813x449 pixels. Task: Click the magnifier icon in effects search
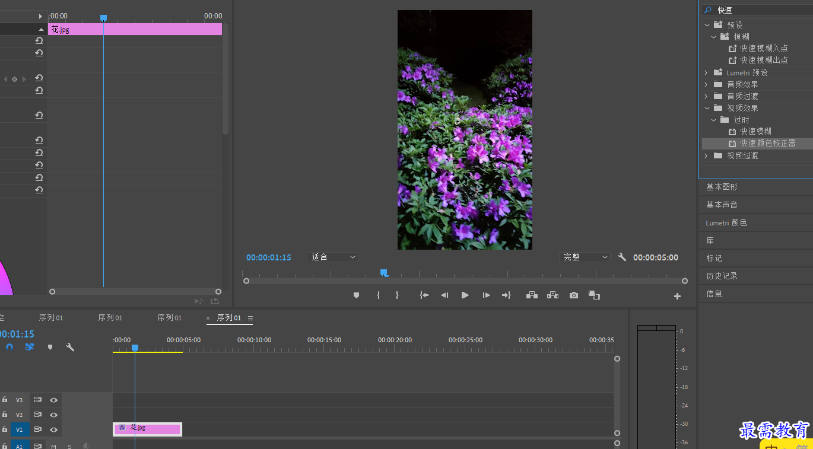[x=708, y=10]
